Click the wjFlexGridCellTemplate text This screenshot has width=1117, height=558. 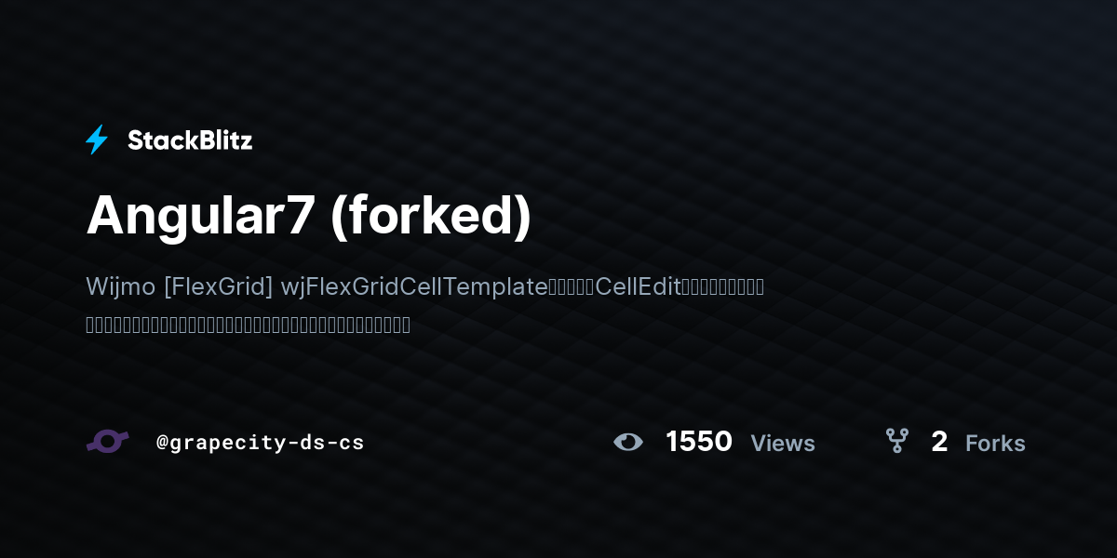pos(414,286)
